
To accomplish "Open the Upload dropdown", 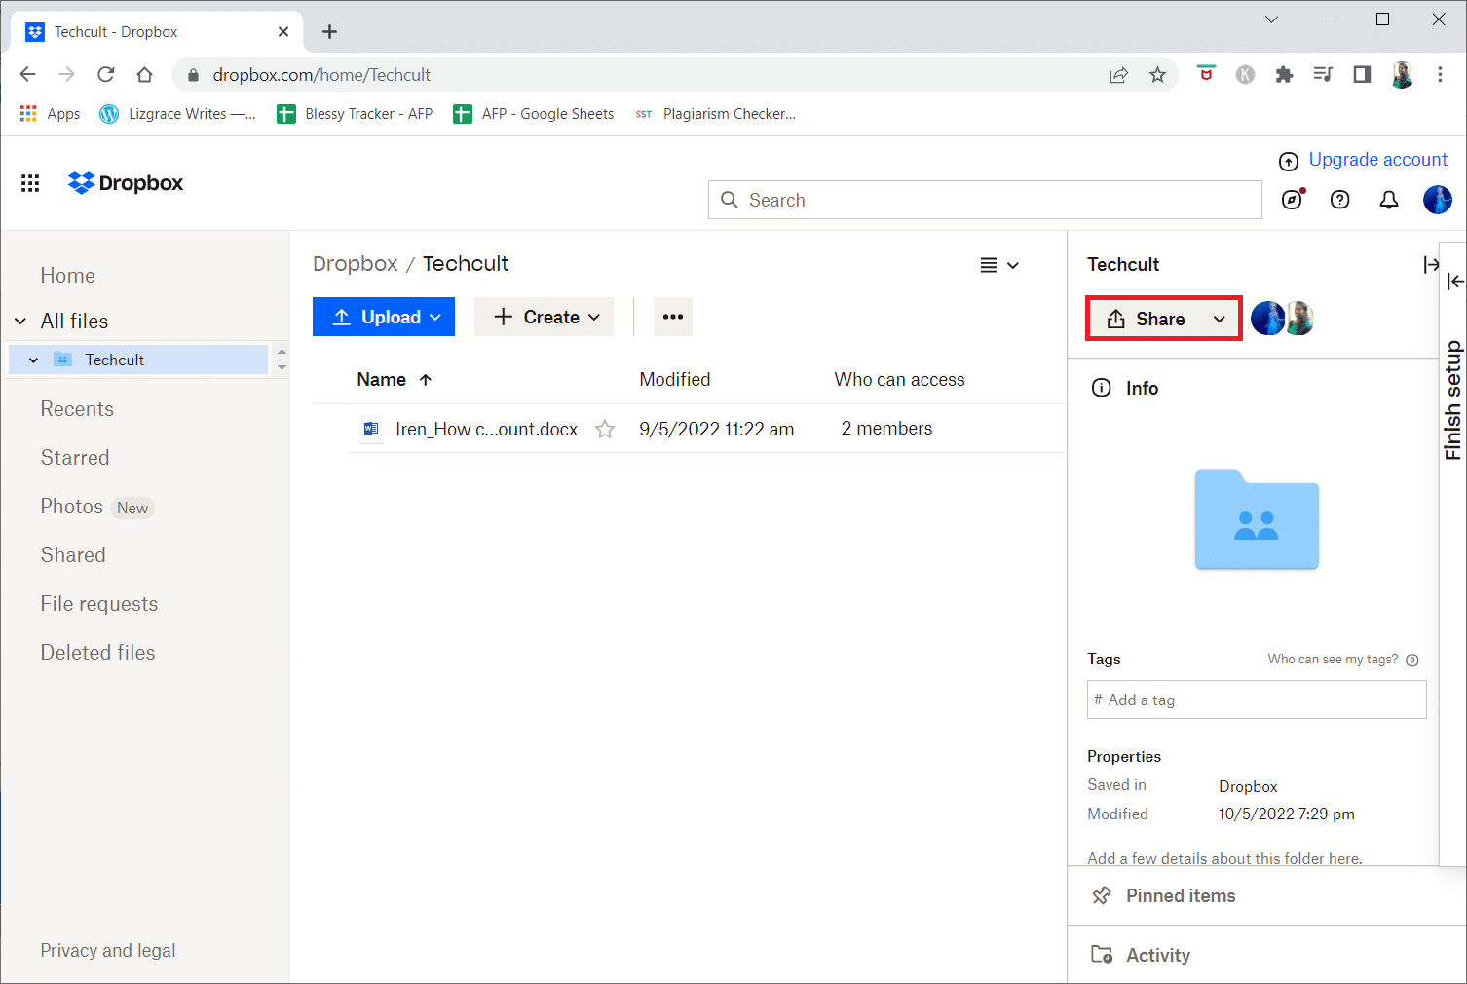I will [384, 317].
